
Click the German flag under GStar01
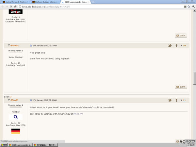(x=15, y=131)
